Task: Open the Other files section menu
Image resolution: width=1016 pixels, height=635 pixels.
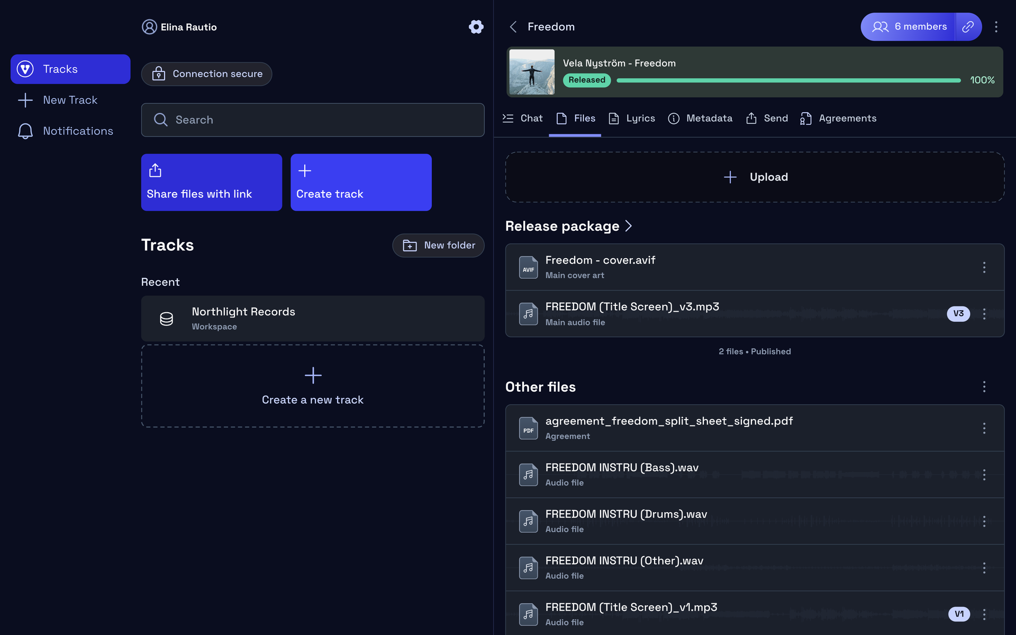Action: click(984, 387)
